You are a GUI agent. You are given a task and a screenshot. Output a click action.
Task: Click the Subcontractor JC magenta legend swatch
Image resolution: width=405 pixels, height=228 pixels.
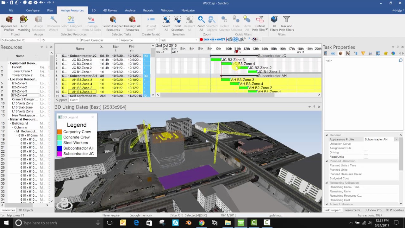coord(59,154)
